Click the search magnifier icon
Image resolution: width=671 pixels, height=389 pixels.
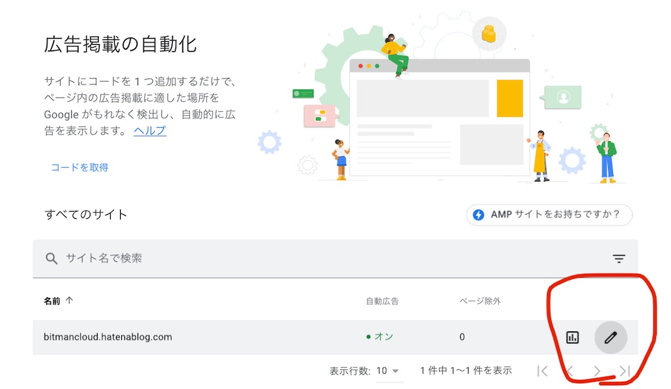[x=52, y=258]
